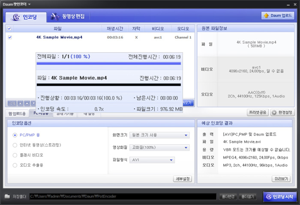Uncheck the 4K Sample Movie.mp4 file checkbox
The width and height of the screenshot is (300, 205).
(x=10, y=37)
